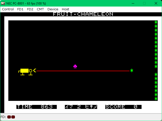Close the NEC PC-8001 emulator window

pyautogui.click(x=156, y=3)
